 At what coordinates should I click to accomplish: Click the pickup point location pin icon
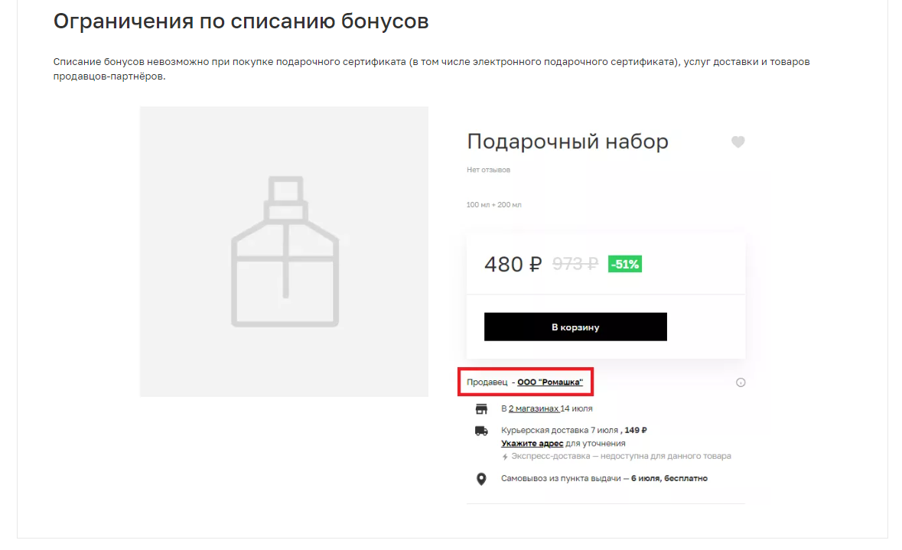(x=481, y=479)
